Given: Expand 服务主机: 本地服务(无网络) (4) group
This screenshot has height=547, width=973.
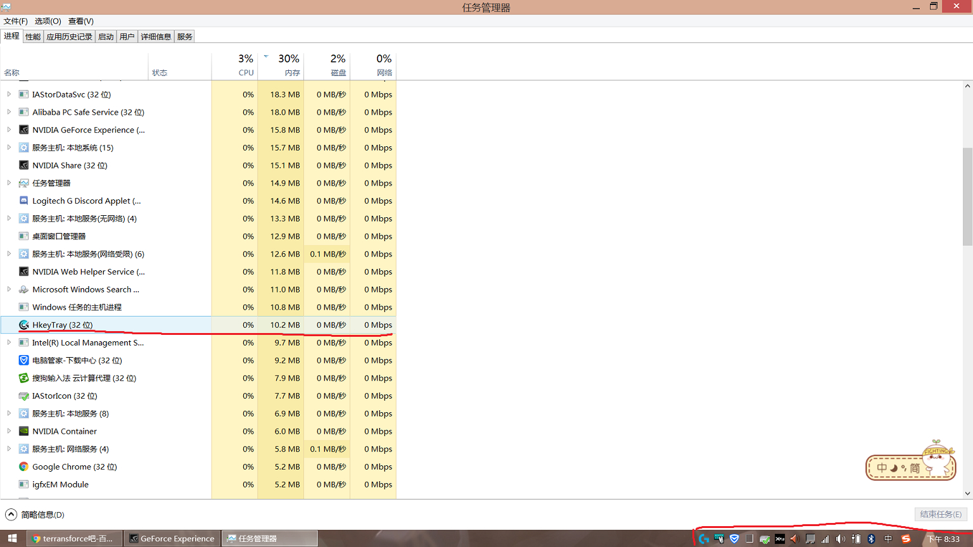Looking at the screenshot, I should 9,218.
